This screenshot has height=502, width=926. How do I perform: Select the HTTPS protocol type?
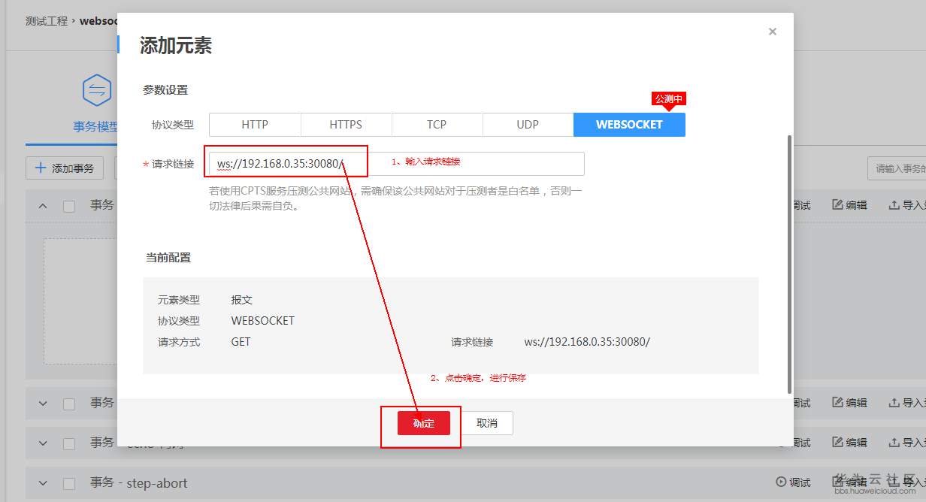[x=346, y=125]
